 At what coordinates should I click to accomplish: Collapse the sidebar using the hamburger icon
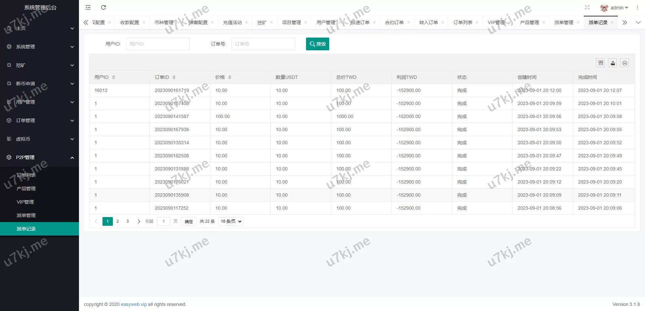88,7
